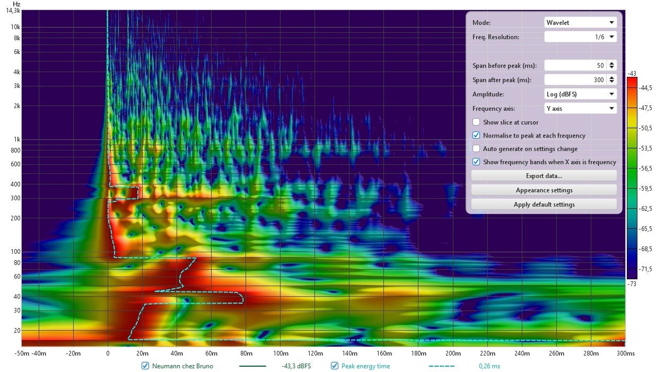Increase Span before peak with up arrow
This screenshot has width=656, height=372.
612,63
